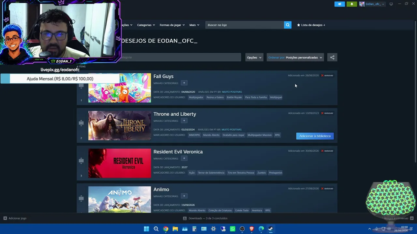Expand the Categorias store menu
Viewport: 417px width, 234px height.
(x=146, y=25)
